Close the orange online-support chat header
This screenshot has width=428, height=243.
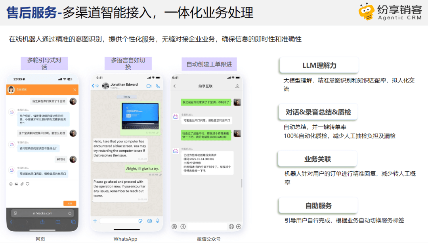(75, 90)
